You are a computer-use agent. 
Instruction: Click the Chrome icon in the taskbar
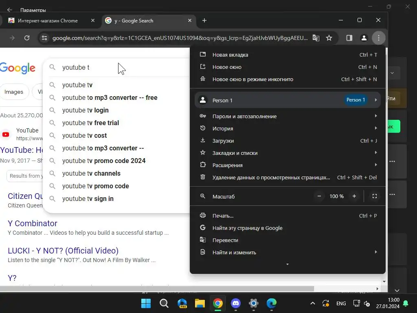218,303
